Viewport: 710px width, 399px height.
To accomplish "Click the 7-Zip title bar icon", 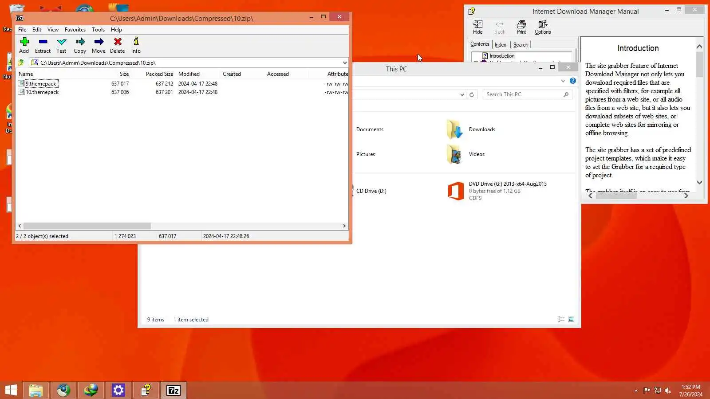I will [x=20, y=18].
